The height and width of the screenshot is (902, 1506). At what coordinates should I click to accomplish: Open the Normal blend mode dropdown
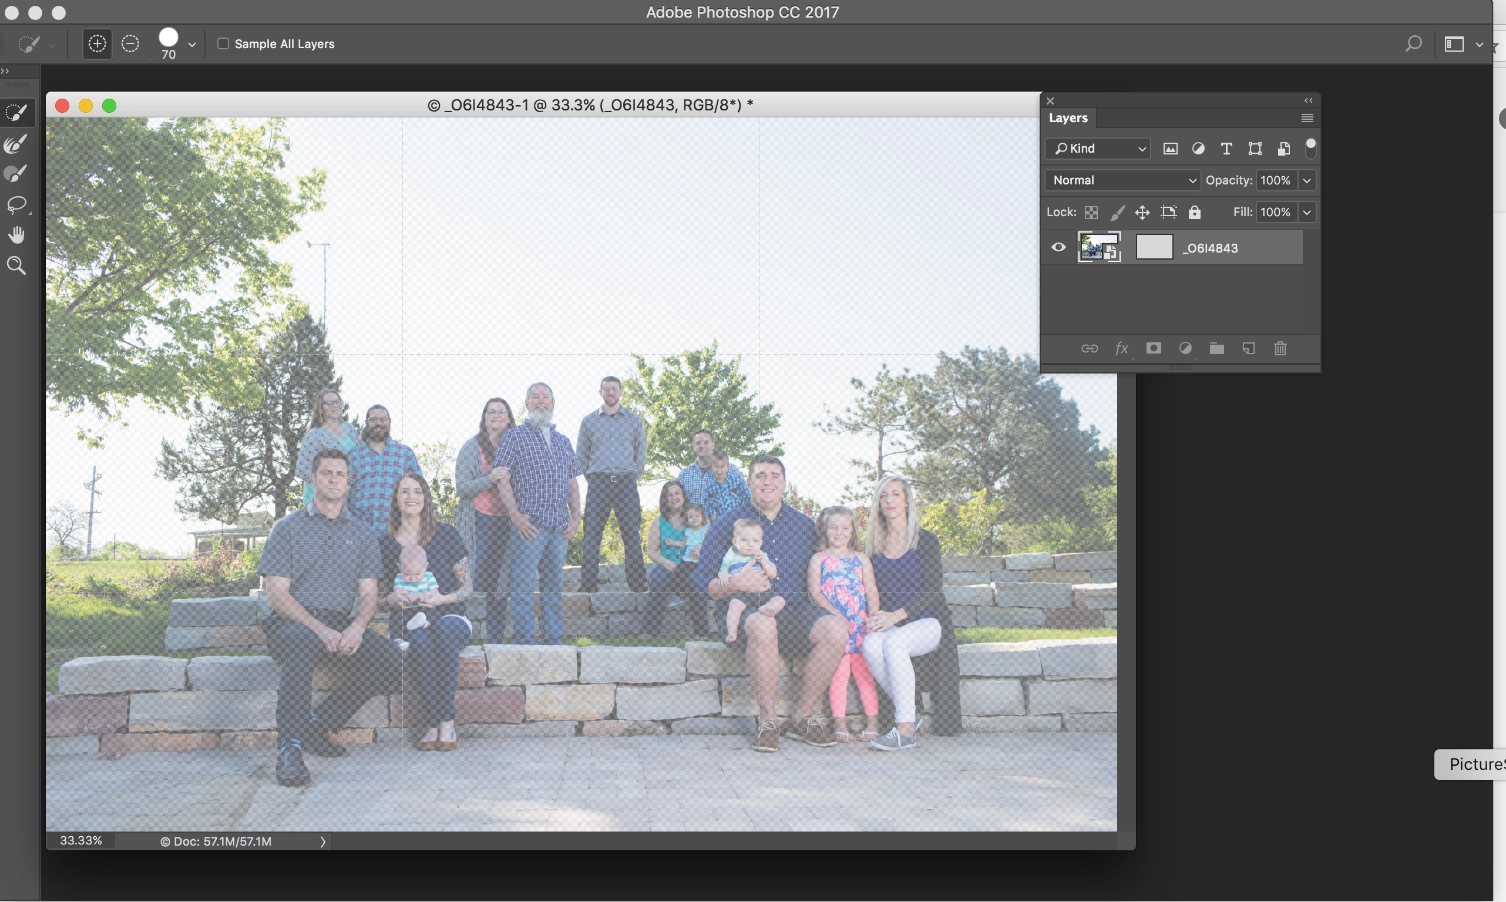click(x=1123, y=180)
